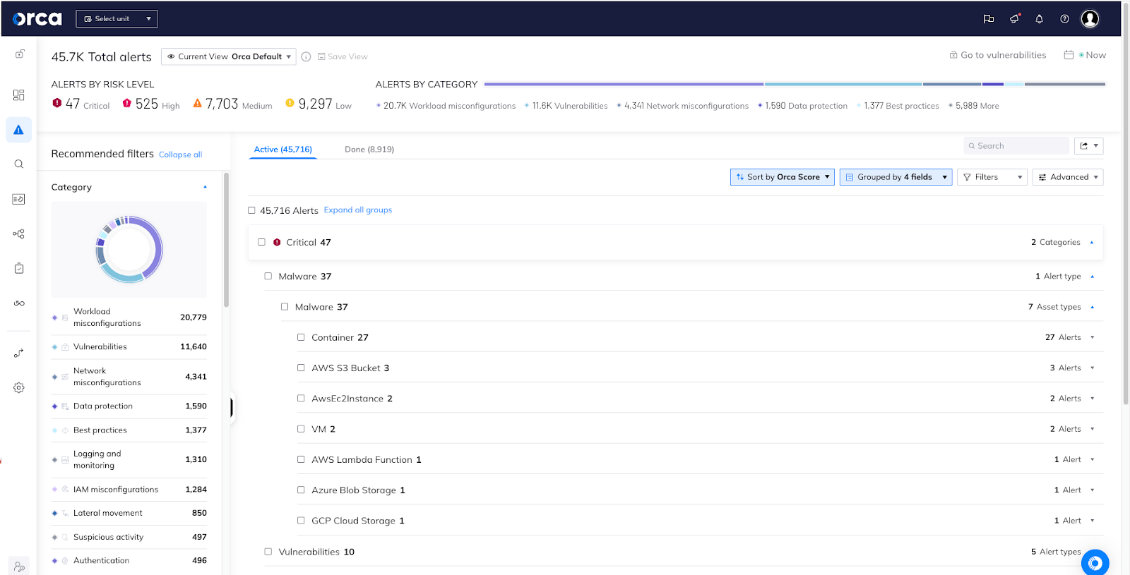1130x575 pixels.
Task: Open the Sort by Orca Score dropdown
Action: point(783,177)
